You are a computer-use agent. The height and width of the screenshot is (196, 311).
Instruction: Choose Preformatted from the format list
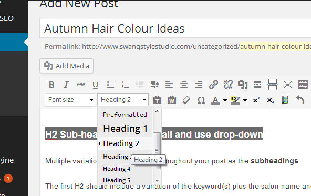coord(125,115)
